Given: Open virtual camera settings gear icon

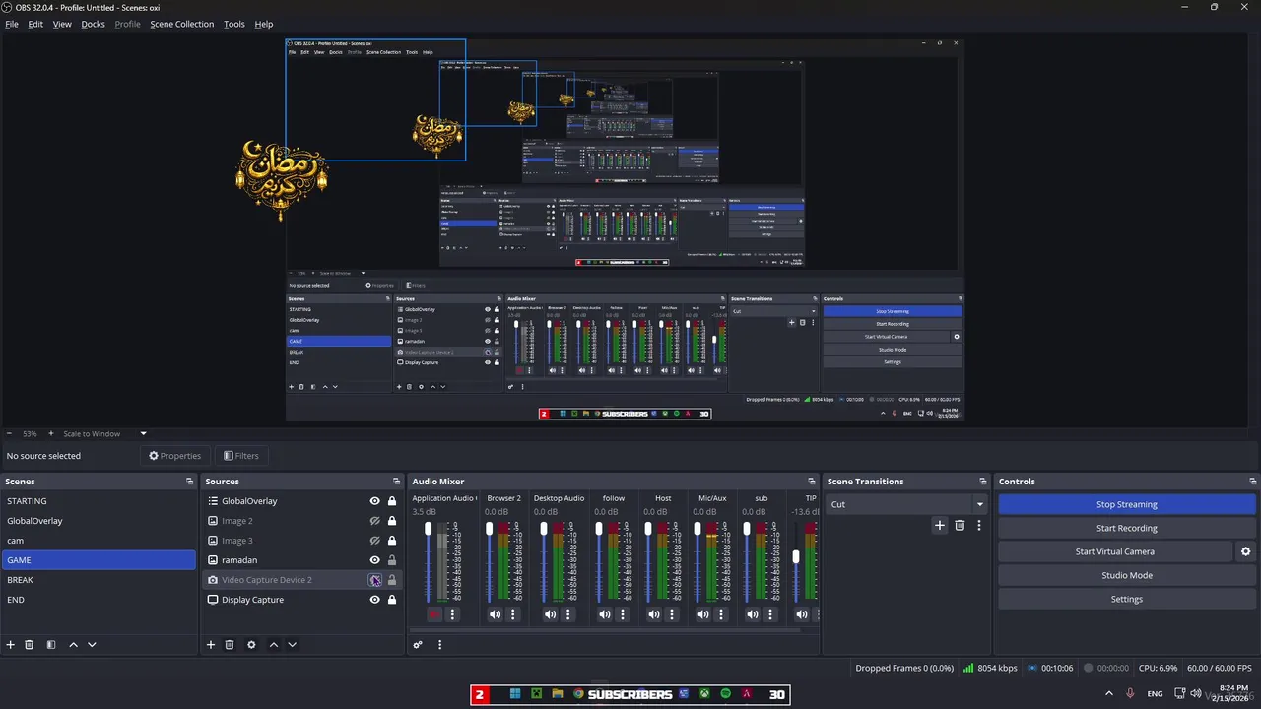Looking at the screenshot, I should 1246,552.
